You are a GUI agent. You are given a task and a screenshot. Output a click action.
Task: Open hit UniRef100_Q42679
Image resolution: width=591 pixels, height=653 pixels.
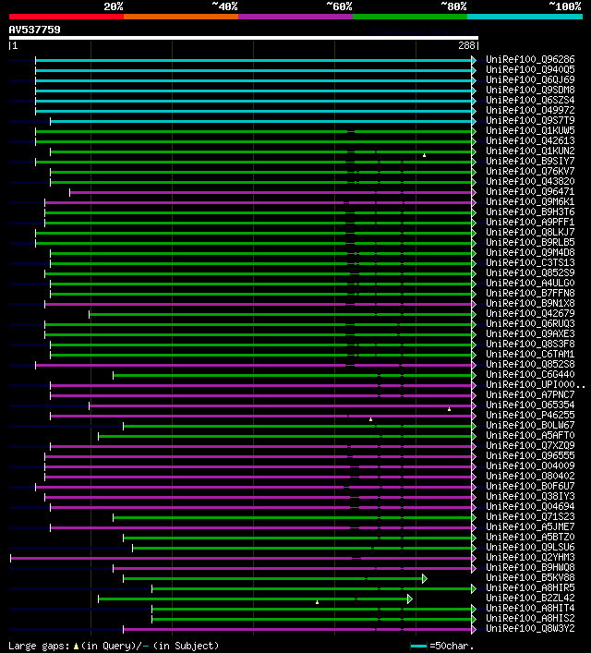530,314
